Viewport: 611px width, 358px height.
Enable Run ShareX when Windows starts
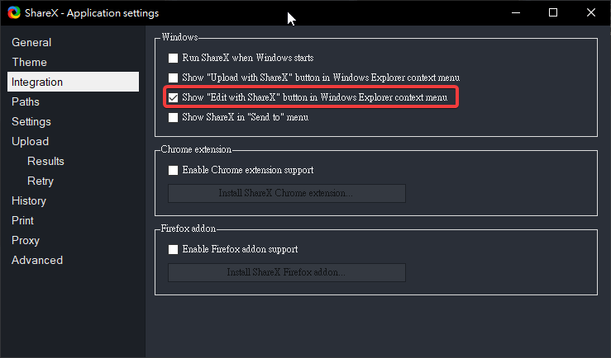[x=173, y=59]
